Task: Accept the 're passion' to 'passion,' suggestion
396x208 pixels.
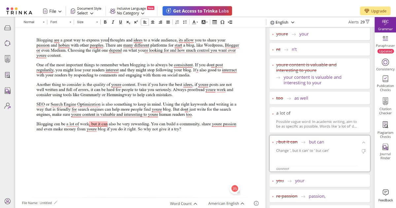Action: pos(317,196)
